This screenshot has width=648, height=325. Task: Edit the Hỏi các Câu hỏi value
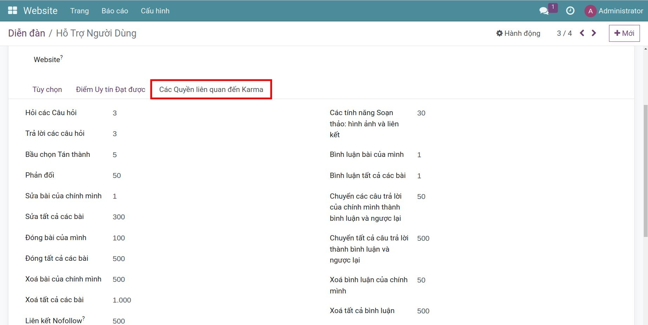click(115, 113)
